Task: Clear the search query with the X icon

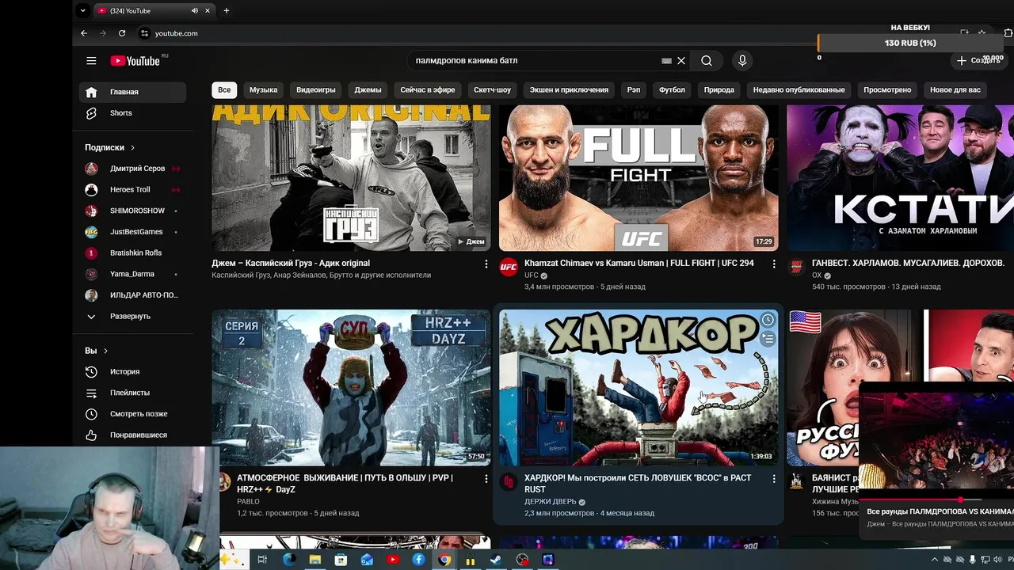Action: coord(681,61)
